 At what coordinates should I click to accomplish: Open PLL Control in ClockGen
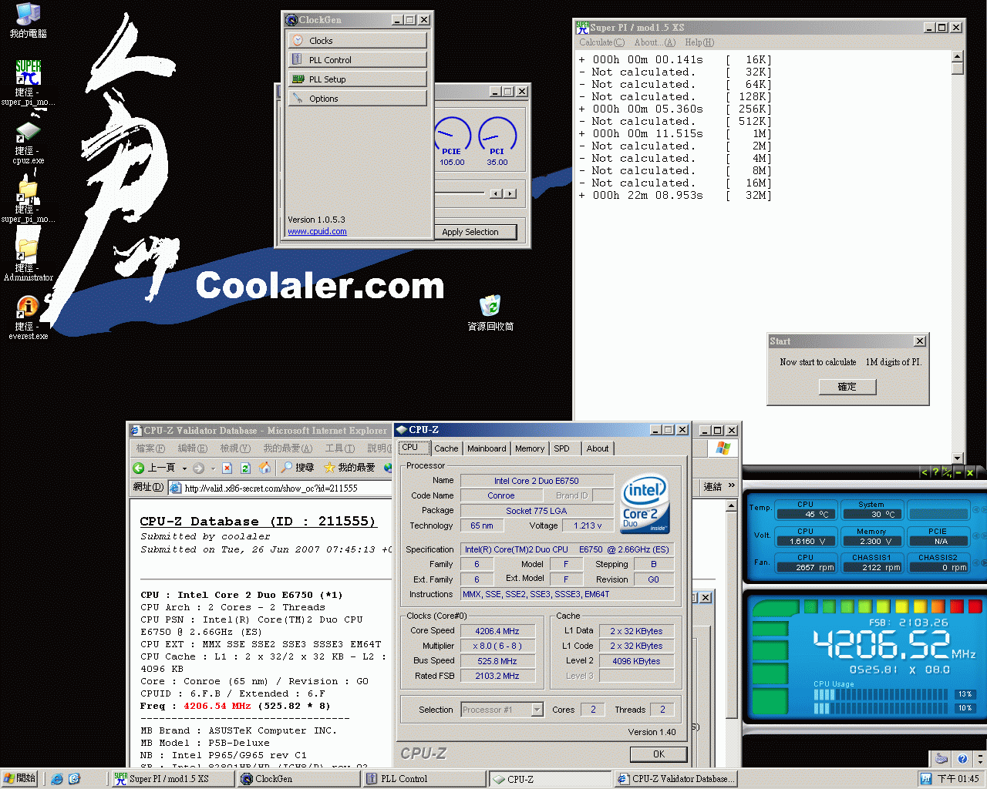[358, 59]
